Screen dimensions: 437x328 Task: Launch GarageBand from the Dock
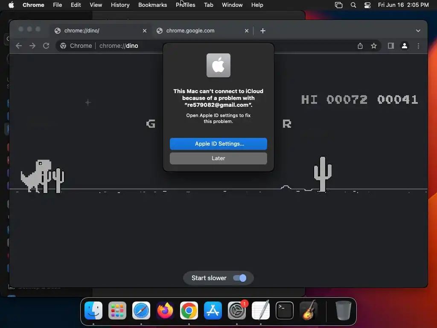(x=309, y=310)
